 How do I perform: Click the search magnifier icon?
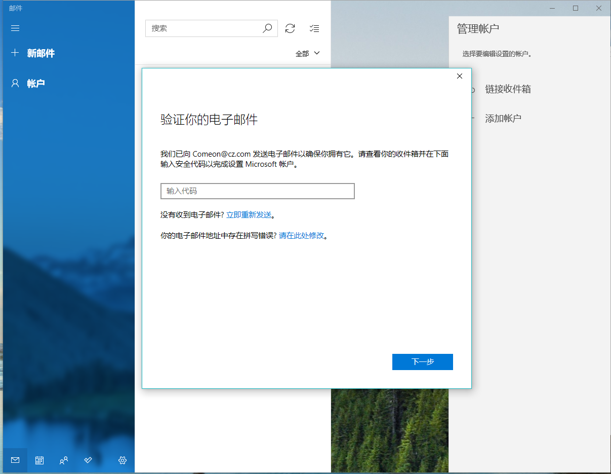pos(267,28)
